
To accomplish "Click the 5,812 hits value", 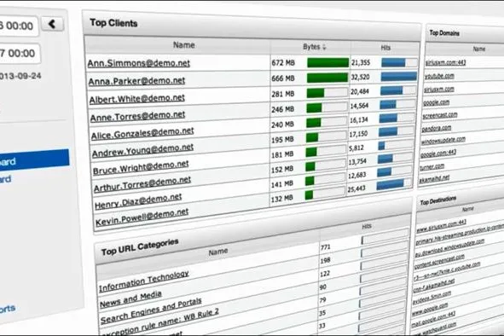I will pyautogui.click(x=356, y=148).
